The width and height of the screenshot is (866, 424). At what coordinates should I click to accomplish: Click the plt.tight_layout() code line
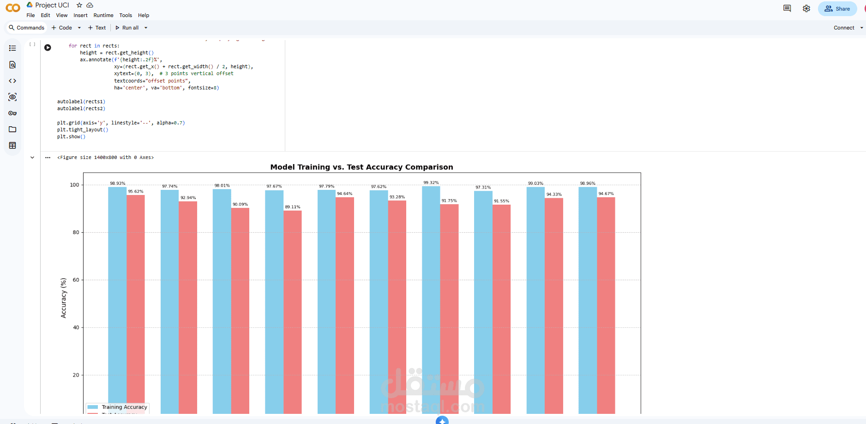(83, 130)
